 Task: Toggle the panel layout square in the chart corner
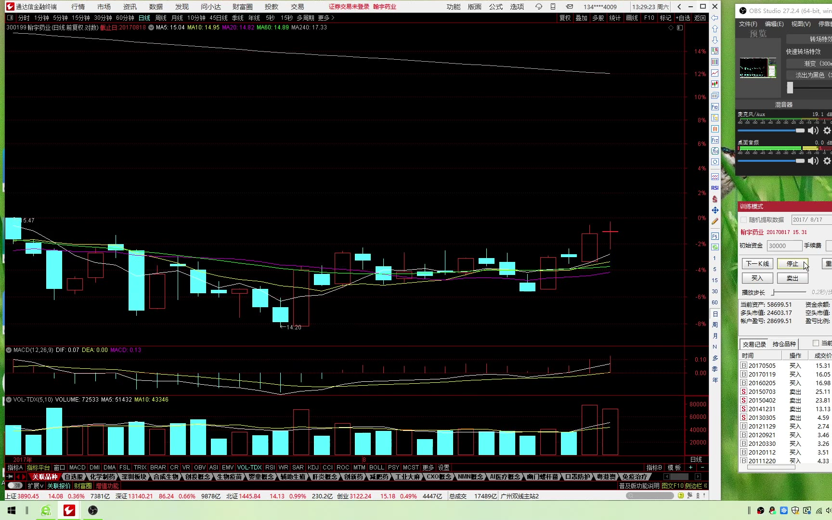click(680, 27)
